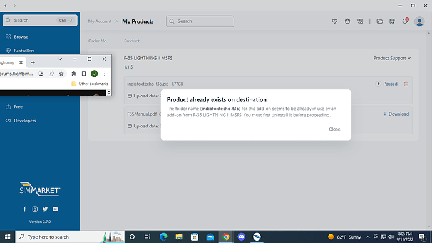Viewport: 432px width, 243px height.
Task: Click the Version 2.7.0 label
Action: tap(40, 222)
